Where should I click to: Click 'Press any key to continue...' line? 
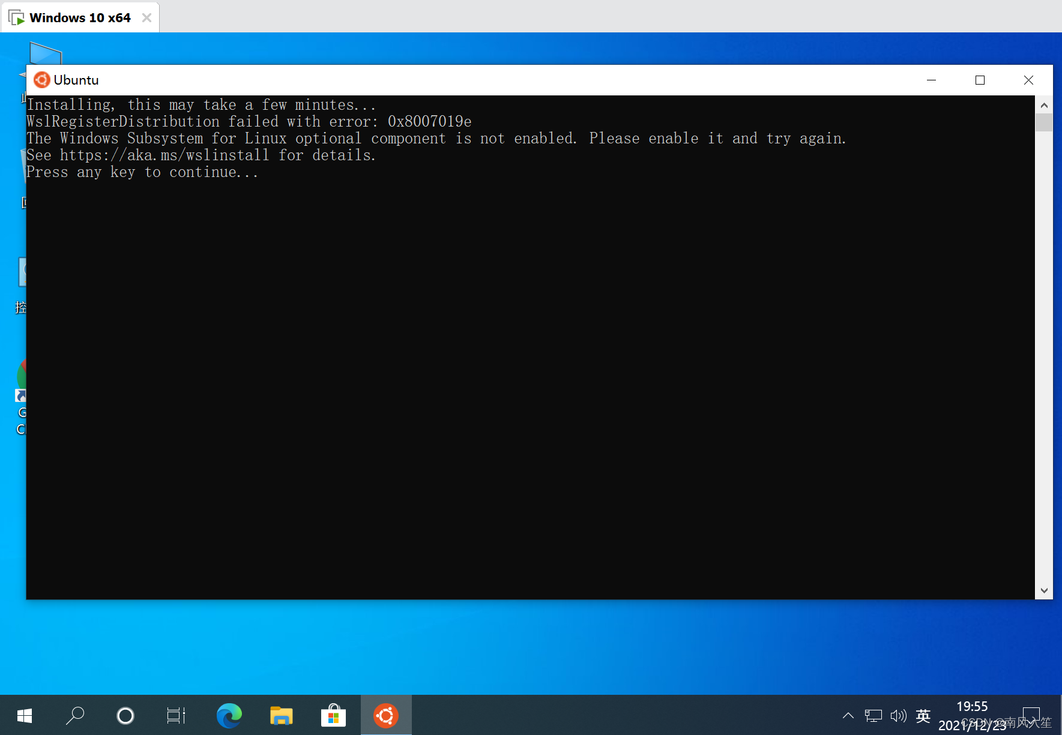(x=142, y=172)
